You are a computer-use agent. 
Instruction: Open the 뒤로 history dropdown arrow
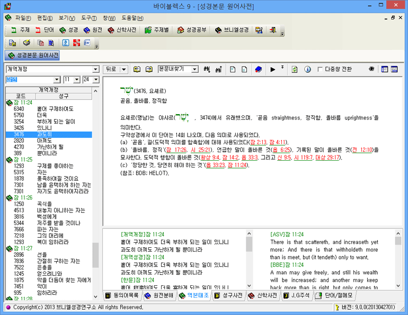click(x=124, y=69)
